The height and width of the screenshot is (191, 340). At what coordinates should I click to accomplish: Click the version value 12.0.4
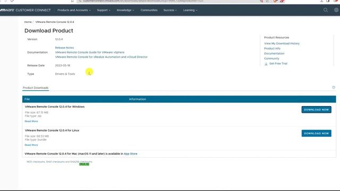(x=59, y=39)
